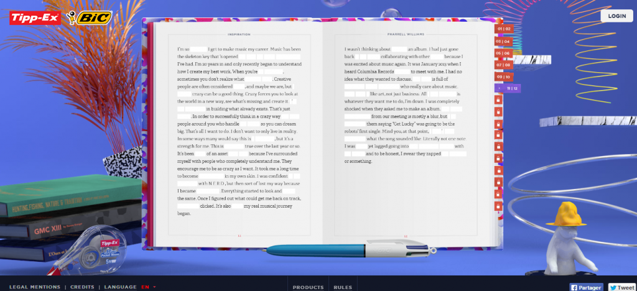Select the purple 11 | 12 page tab
Image resolution: width=637 pixels, height=291 pixels.
(508, 88)
